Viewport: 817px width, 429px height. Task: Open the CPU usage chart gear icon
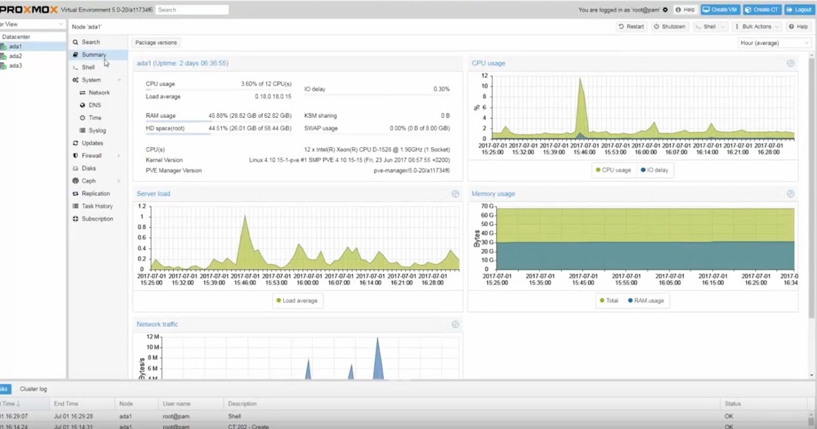pyautogui.click(x=790, y=63)
